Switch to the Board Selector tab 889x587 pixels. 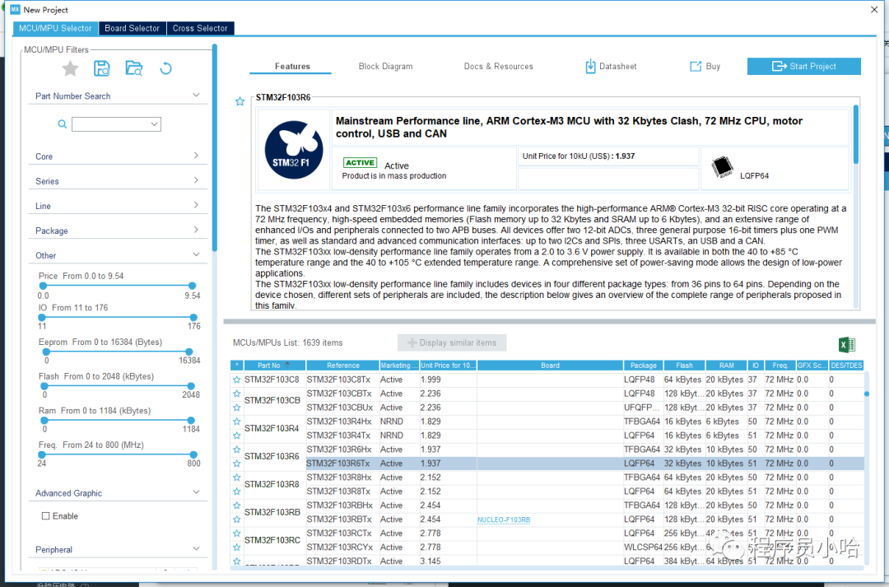[x=132, y=28]
